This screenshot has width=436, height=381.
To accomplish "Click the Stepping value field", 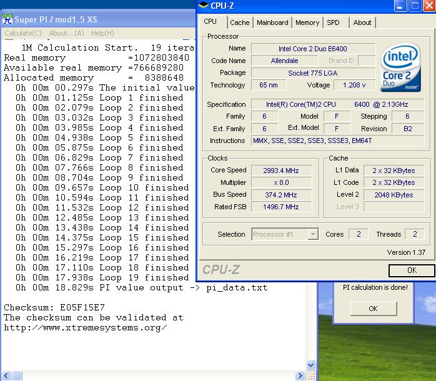I will click(408, 117).
